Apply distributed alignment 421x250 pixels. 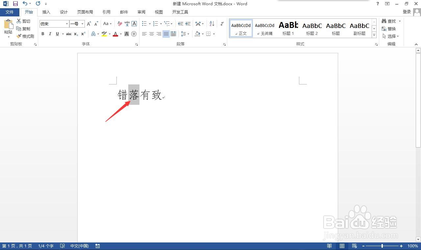(173, 34)
